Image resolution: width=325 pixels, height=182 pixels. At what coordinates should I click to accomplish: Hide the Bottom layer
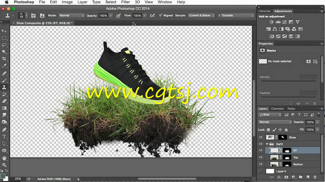pyautogui.click(x=261, y=164)
